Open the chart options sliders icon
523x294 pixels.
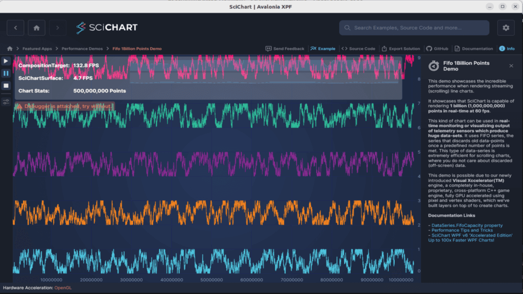[x=6, y=102]
